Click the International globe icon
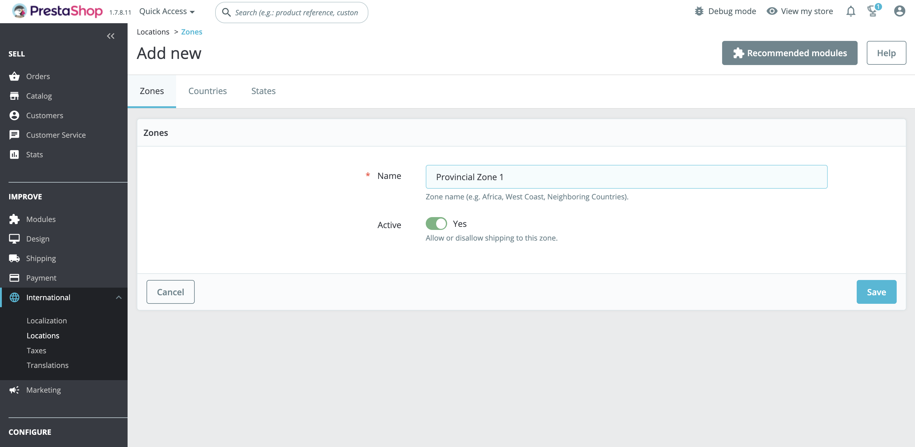 (14, 297)
